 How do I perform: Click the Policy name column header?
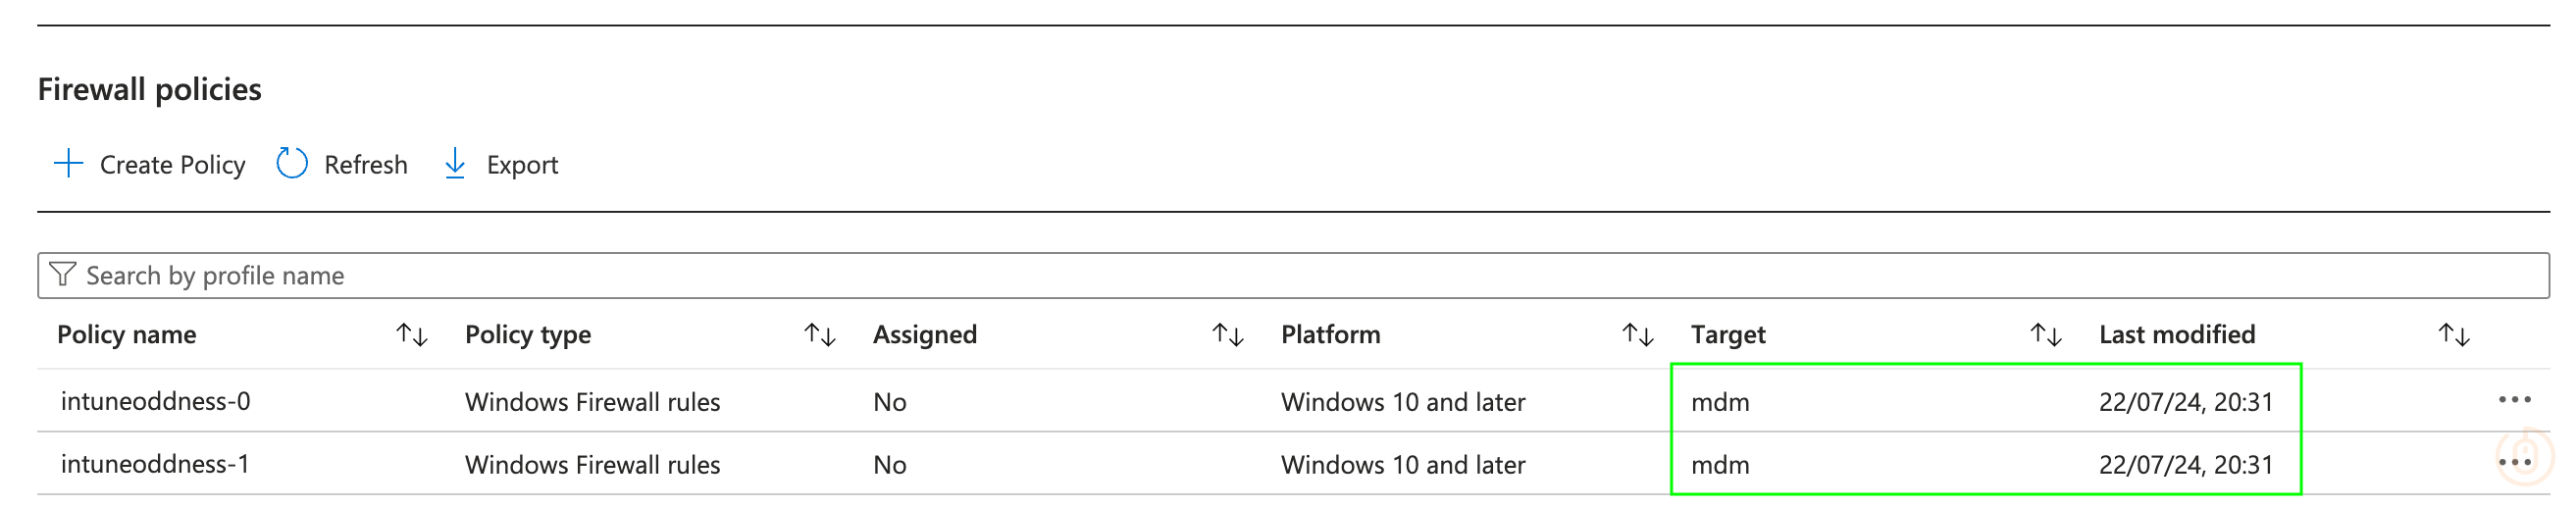point(127,334)
